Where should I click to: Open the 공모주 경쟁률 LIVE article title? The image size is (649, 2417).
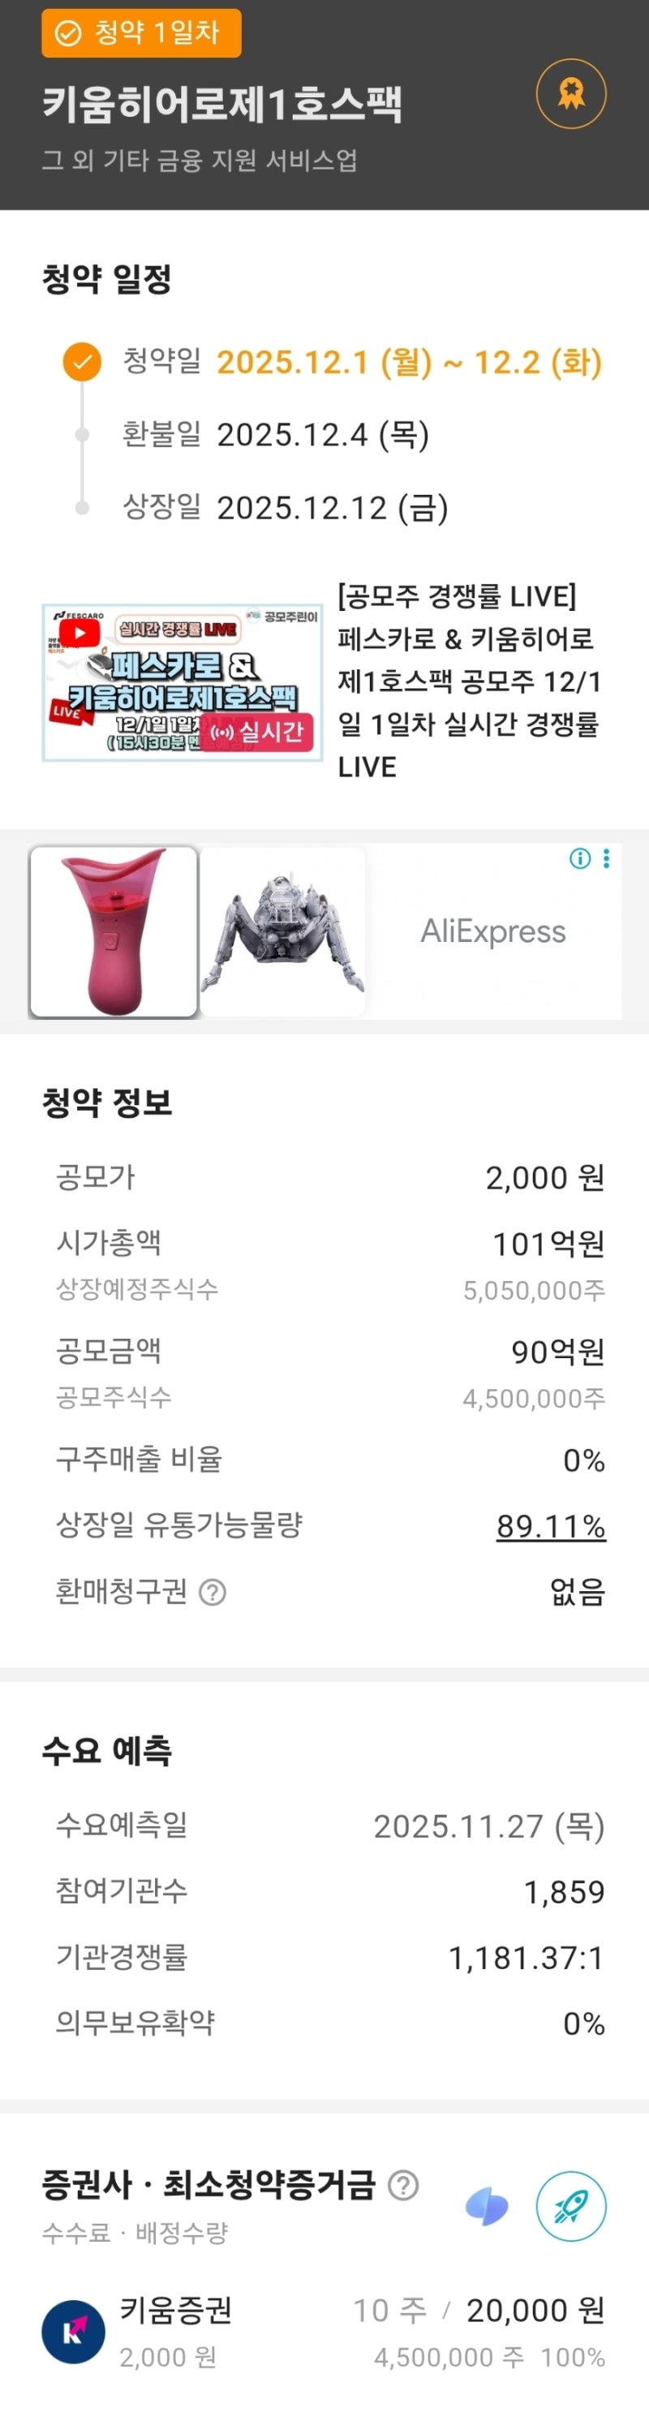(x=469, y=680)
